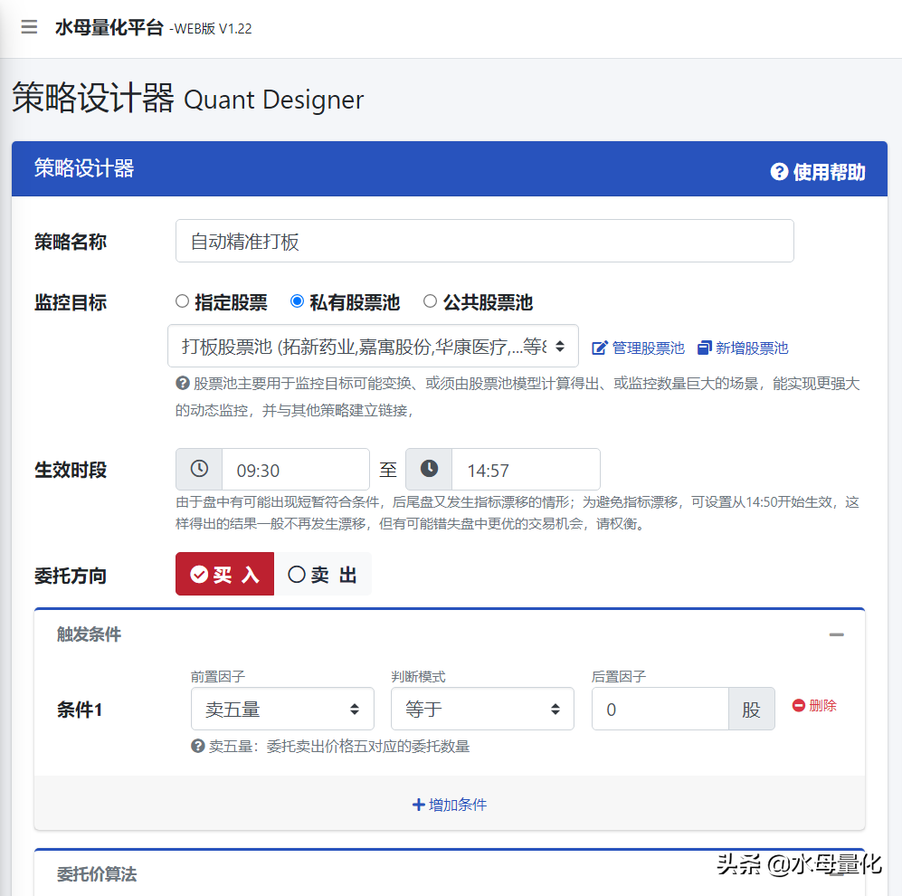902x896 pixels.
Task: Click the 触发条件 panel title
Action: 90,634
